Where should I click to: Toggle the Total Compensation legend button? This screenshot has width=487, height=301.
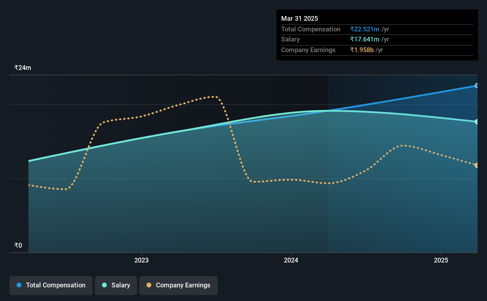(x=51, y=285)
